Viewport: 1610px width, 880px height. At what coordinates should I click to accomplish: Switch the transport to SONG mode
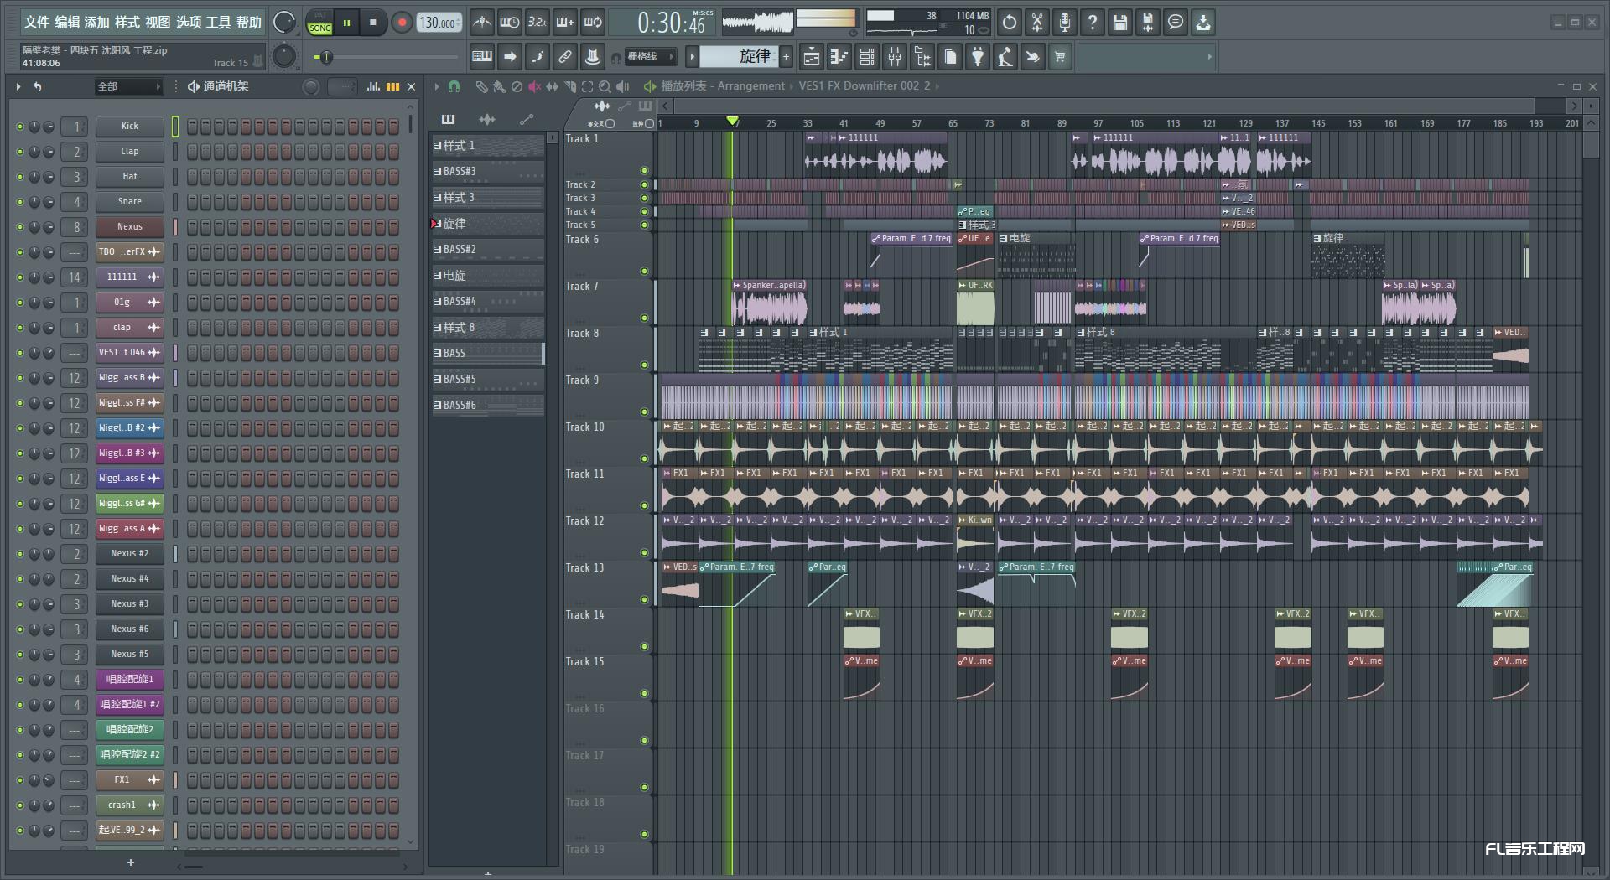[x=319, y=28]
